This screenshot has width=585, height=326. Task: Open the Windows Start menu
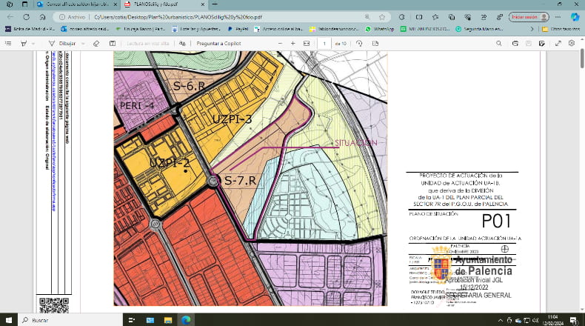9,320
